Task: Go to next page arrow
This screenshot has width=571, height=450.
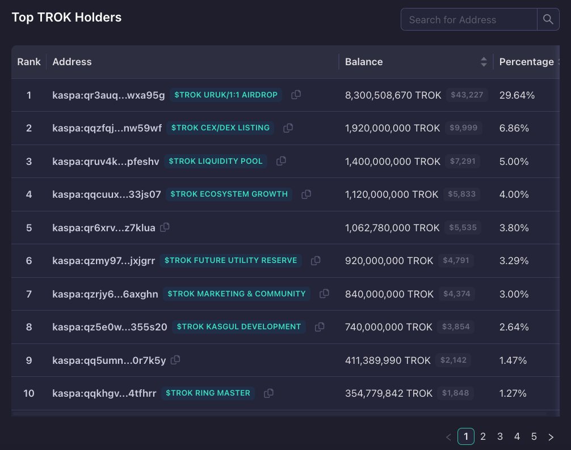Action: [551, 436]
